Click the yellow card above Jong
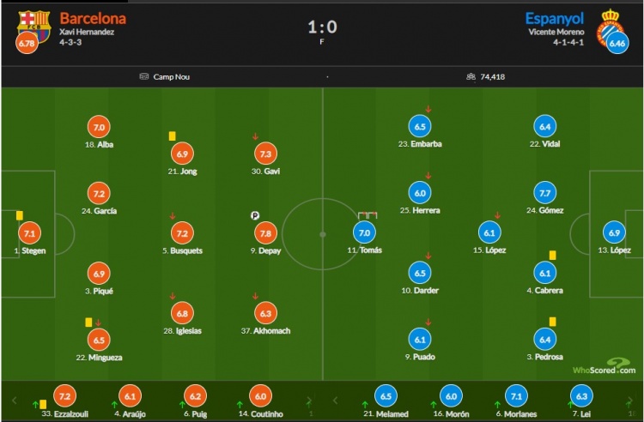This screenshot has width=644, height=422. coord(172,136)
